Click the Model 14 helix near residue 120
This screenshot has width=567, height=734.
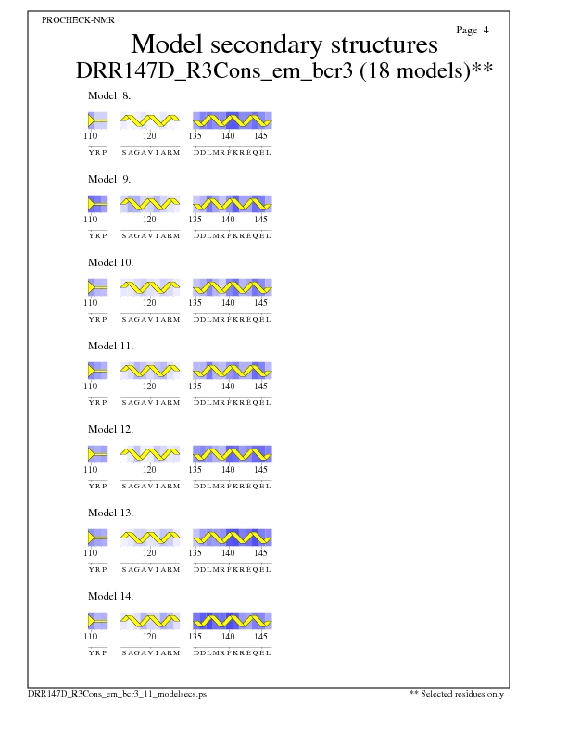click(150, 621)
